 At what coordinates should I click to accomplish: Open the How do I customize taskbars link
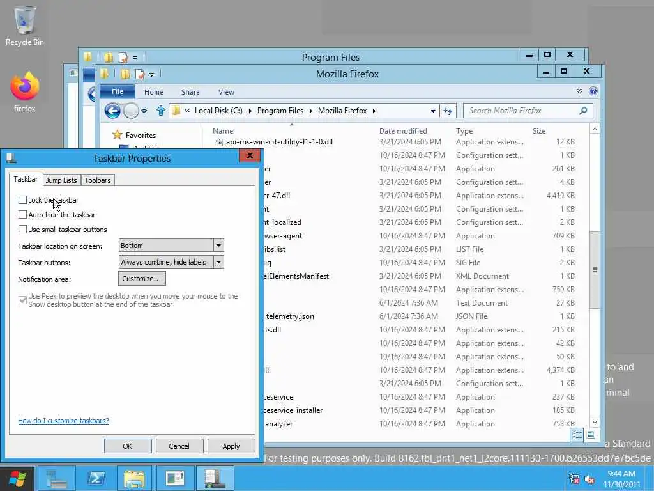click(63, 421)
